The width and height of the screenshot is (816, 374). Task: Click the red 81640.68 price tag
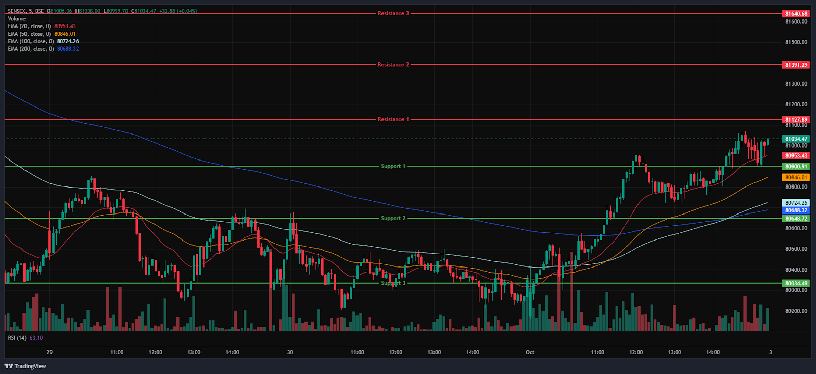click(796, 14)
